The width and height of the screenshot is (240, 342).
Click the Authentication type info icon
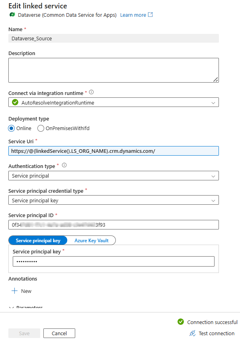[64, 165]
